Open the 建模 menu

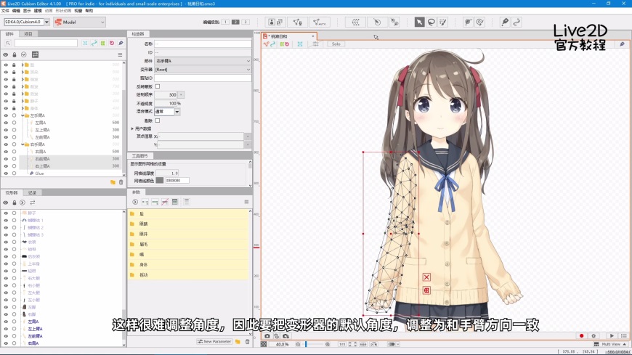click(x=38, y=11)
